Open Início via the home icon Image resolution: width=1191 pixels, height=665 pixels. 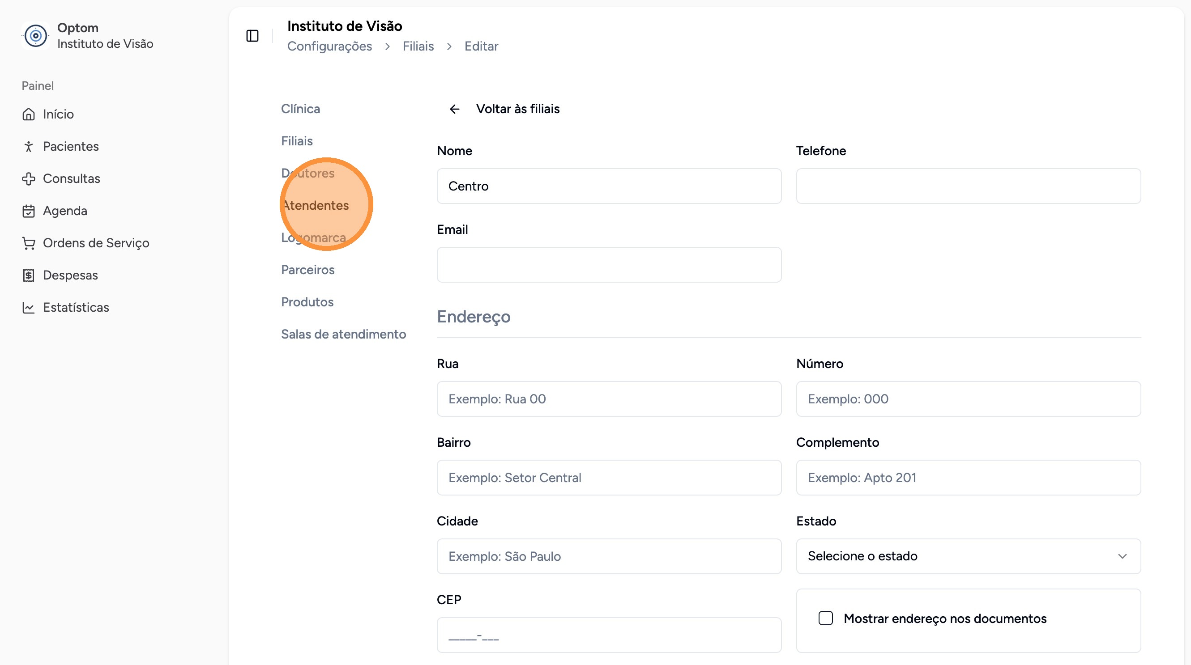[x=29, y=114]
